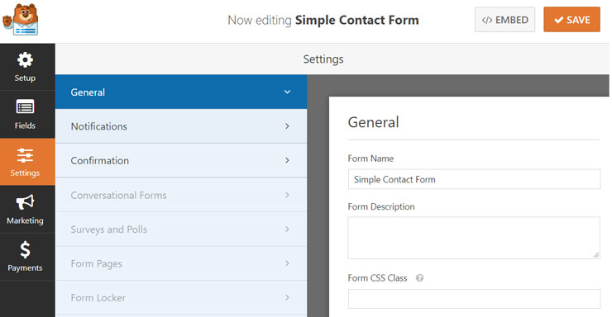The image size is (612, 317).
Task: Click the Setup sidebar label
Action: point(25,78)
